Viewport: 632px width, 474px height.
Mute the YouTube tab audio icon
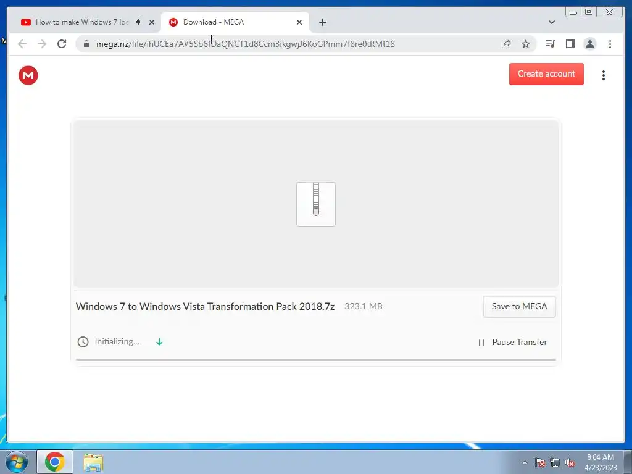(139, 22)
